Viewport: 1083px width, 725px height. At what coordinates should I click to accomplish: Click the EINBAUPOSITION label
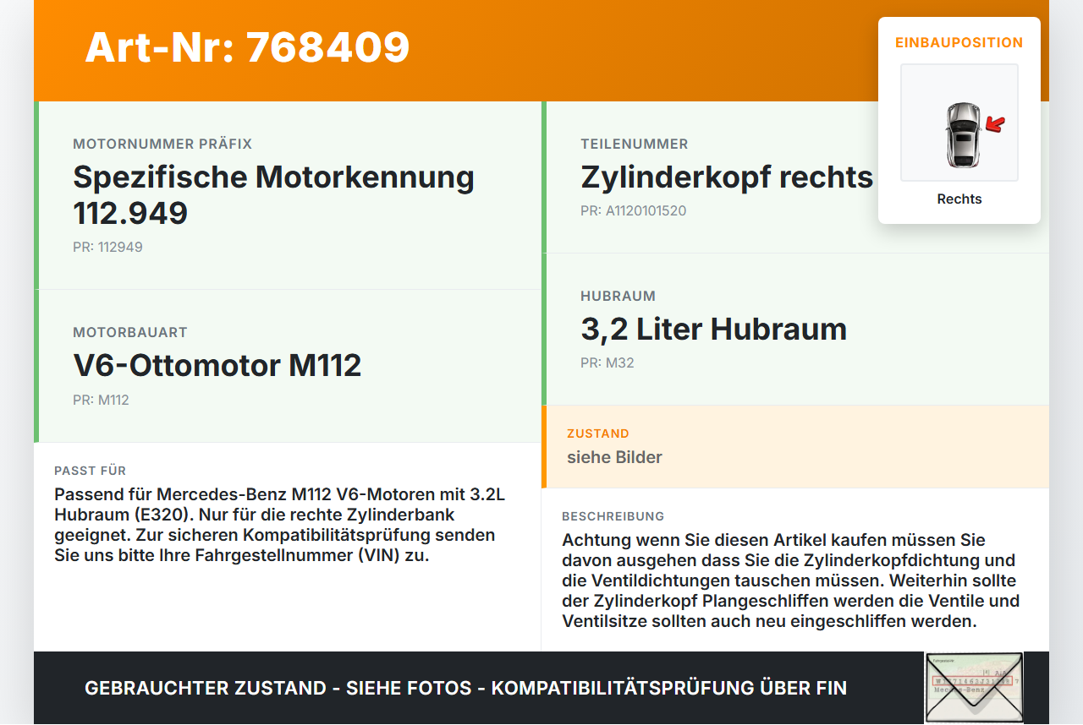[x=959, y=42]
